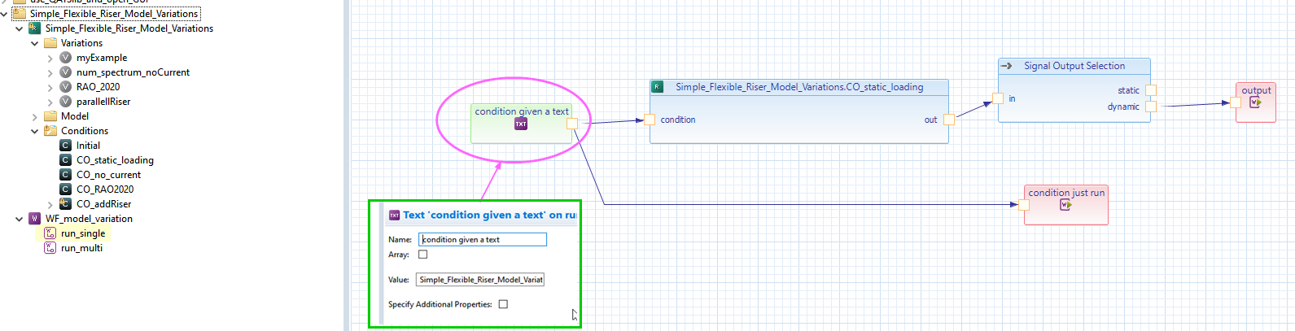Check Specify Additional Properties box
Screen dimensions: 1295x331
coord(503,304)
